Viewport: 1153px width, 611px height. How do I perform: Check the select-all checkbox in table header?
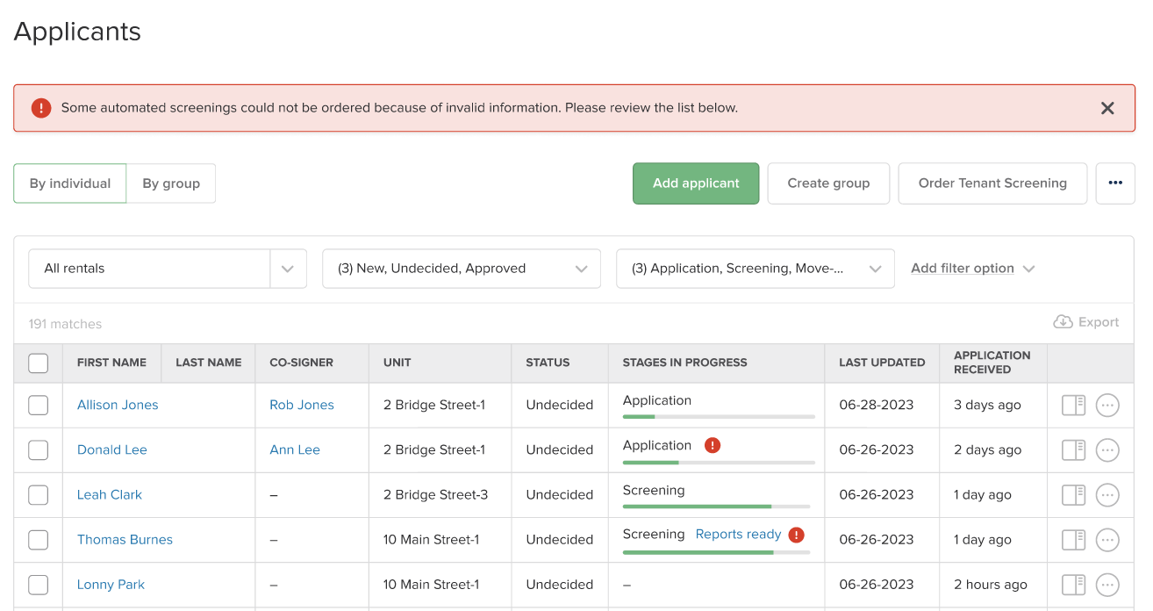[38, 363]
